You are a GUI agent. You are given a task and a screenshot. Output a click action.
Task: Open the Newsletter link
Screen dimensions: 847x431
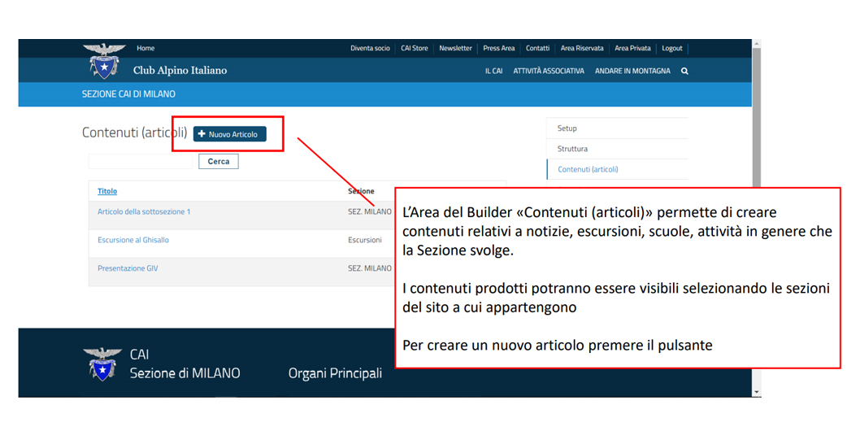[455, 48]
